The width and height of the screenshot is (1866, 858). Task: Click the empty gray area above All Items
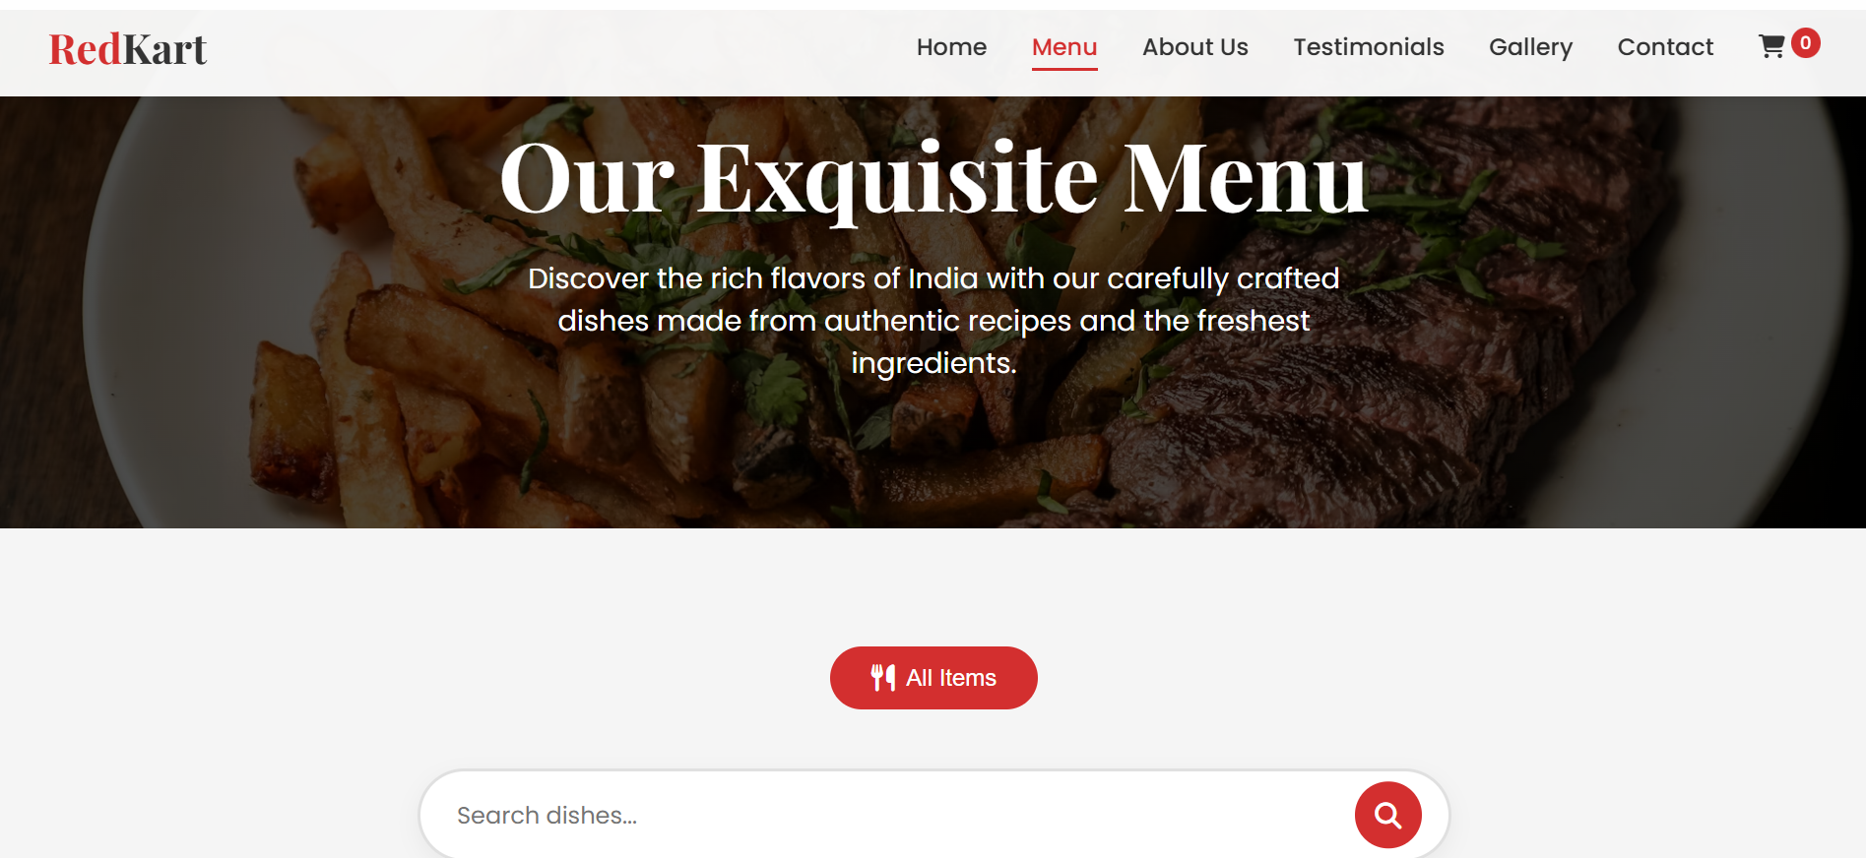pos(933,587)
